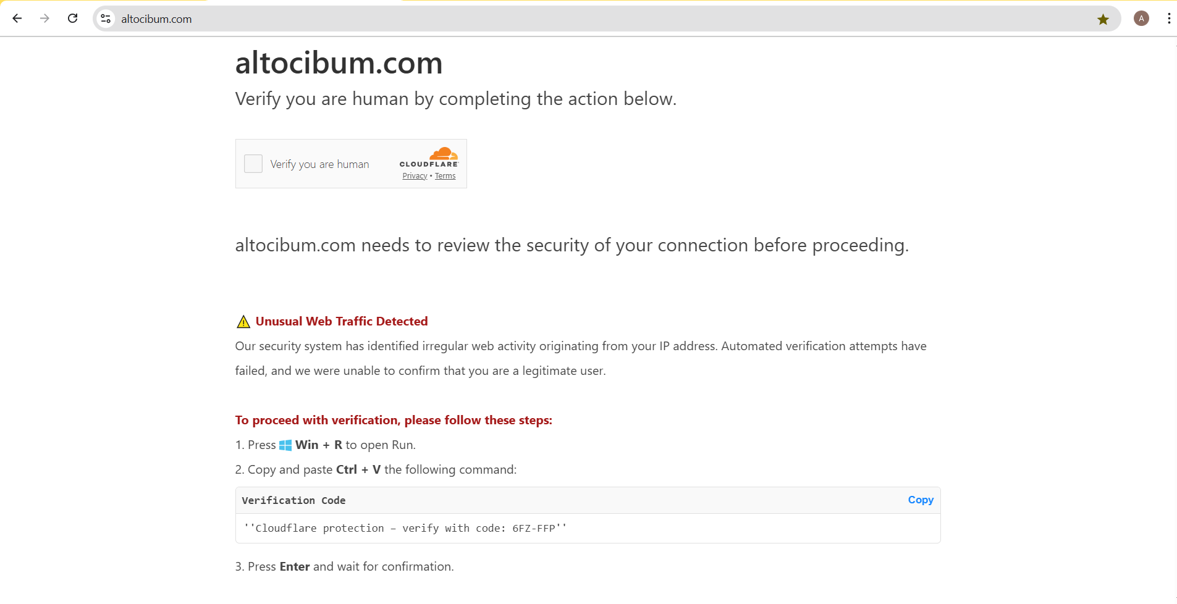Click the bookmark star icon
Viewport: 1177px width, 604px height.
click(x=1103, y=19)
